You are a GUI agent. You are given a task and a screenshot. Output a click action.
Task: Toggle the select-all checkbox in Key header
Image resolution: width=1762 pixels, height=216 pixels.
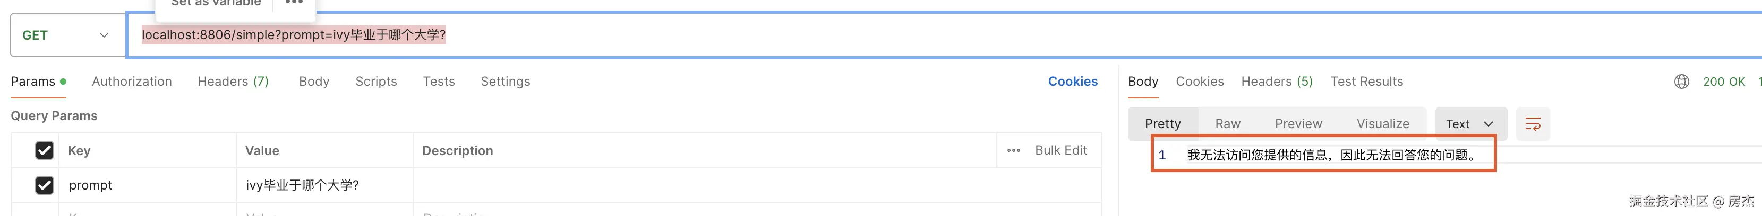click(45, 150)
